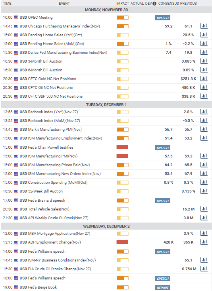Open chart icon for Chicago Purchasing Managers' Index
This screenshot has width=212, height=291.
204,26
